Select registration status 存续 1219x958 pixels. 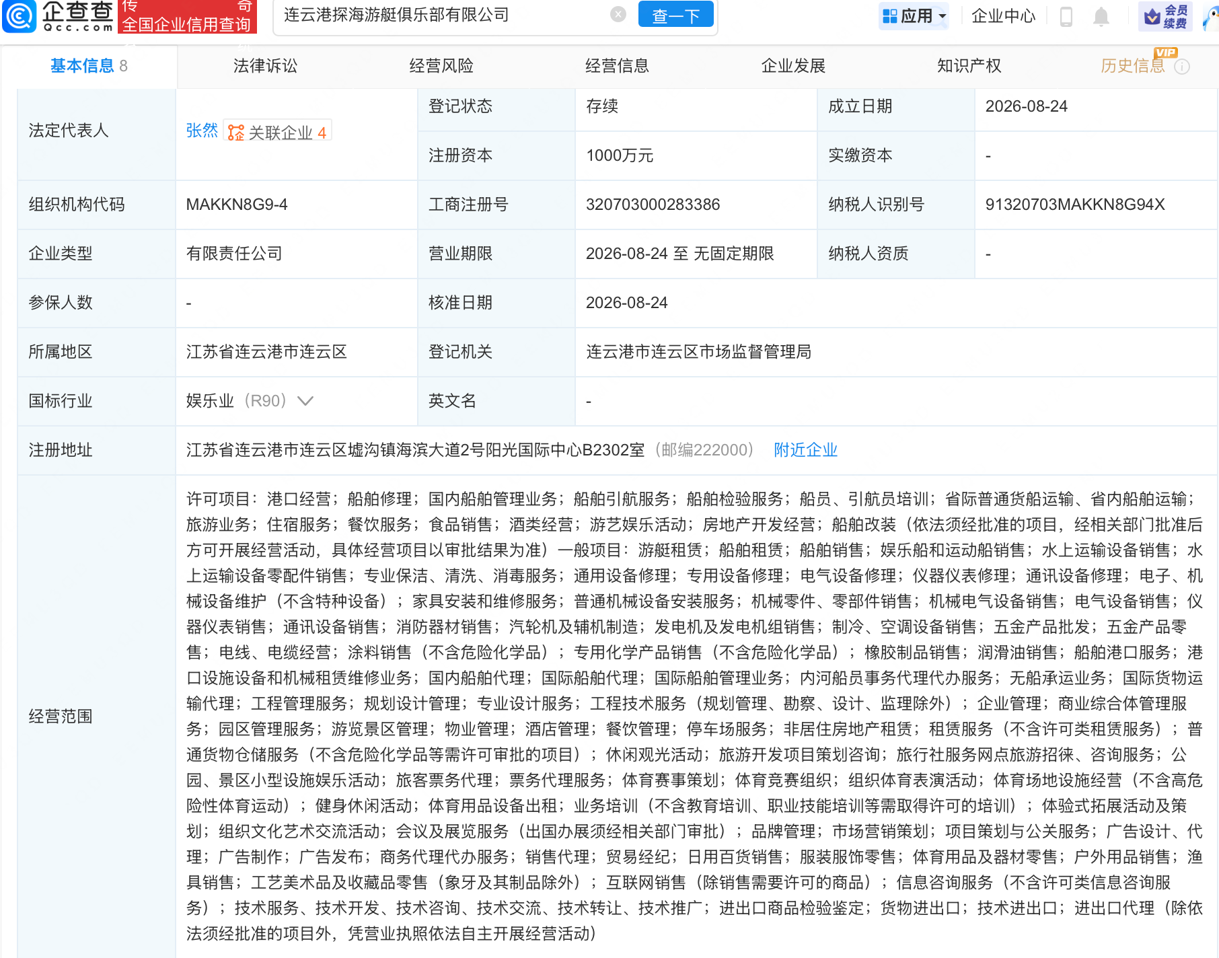(602, 106)
